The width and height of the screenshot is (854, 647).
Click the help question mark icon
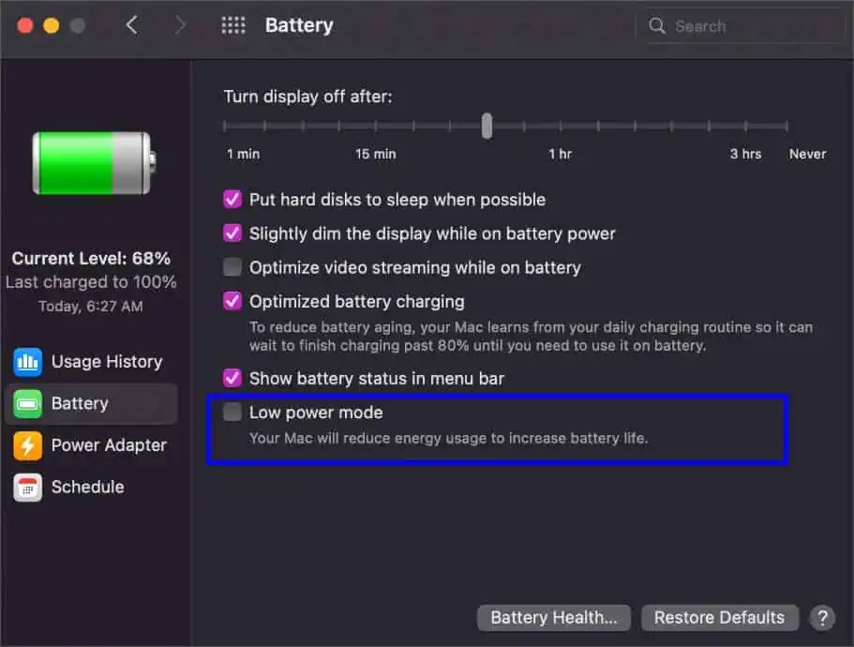(822, 618)
